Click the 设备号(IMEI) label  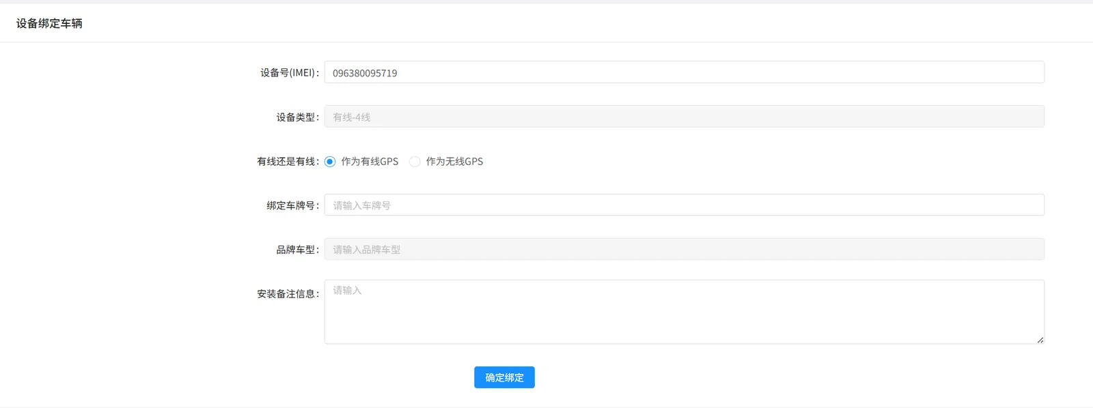[290, 72]
